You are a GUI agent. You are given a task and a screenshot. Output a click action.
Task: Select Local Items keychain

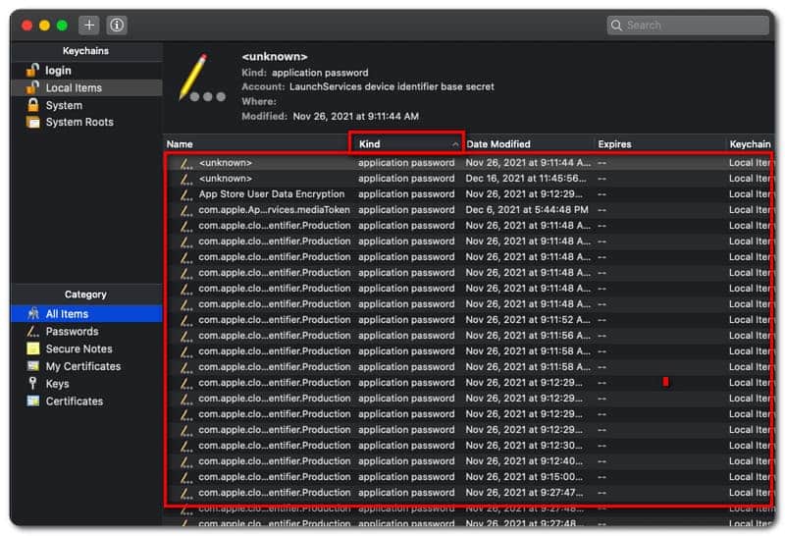click(73, 87)
